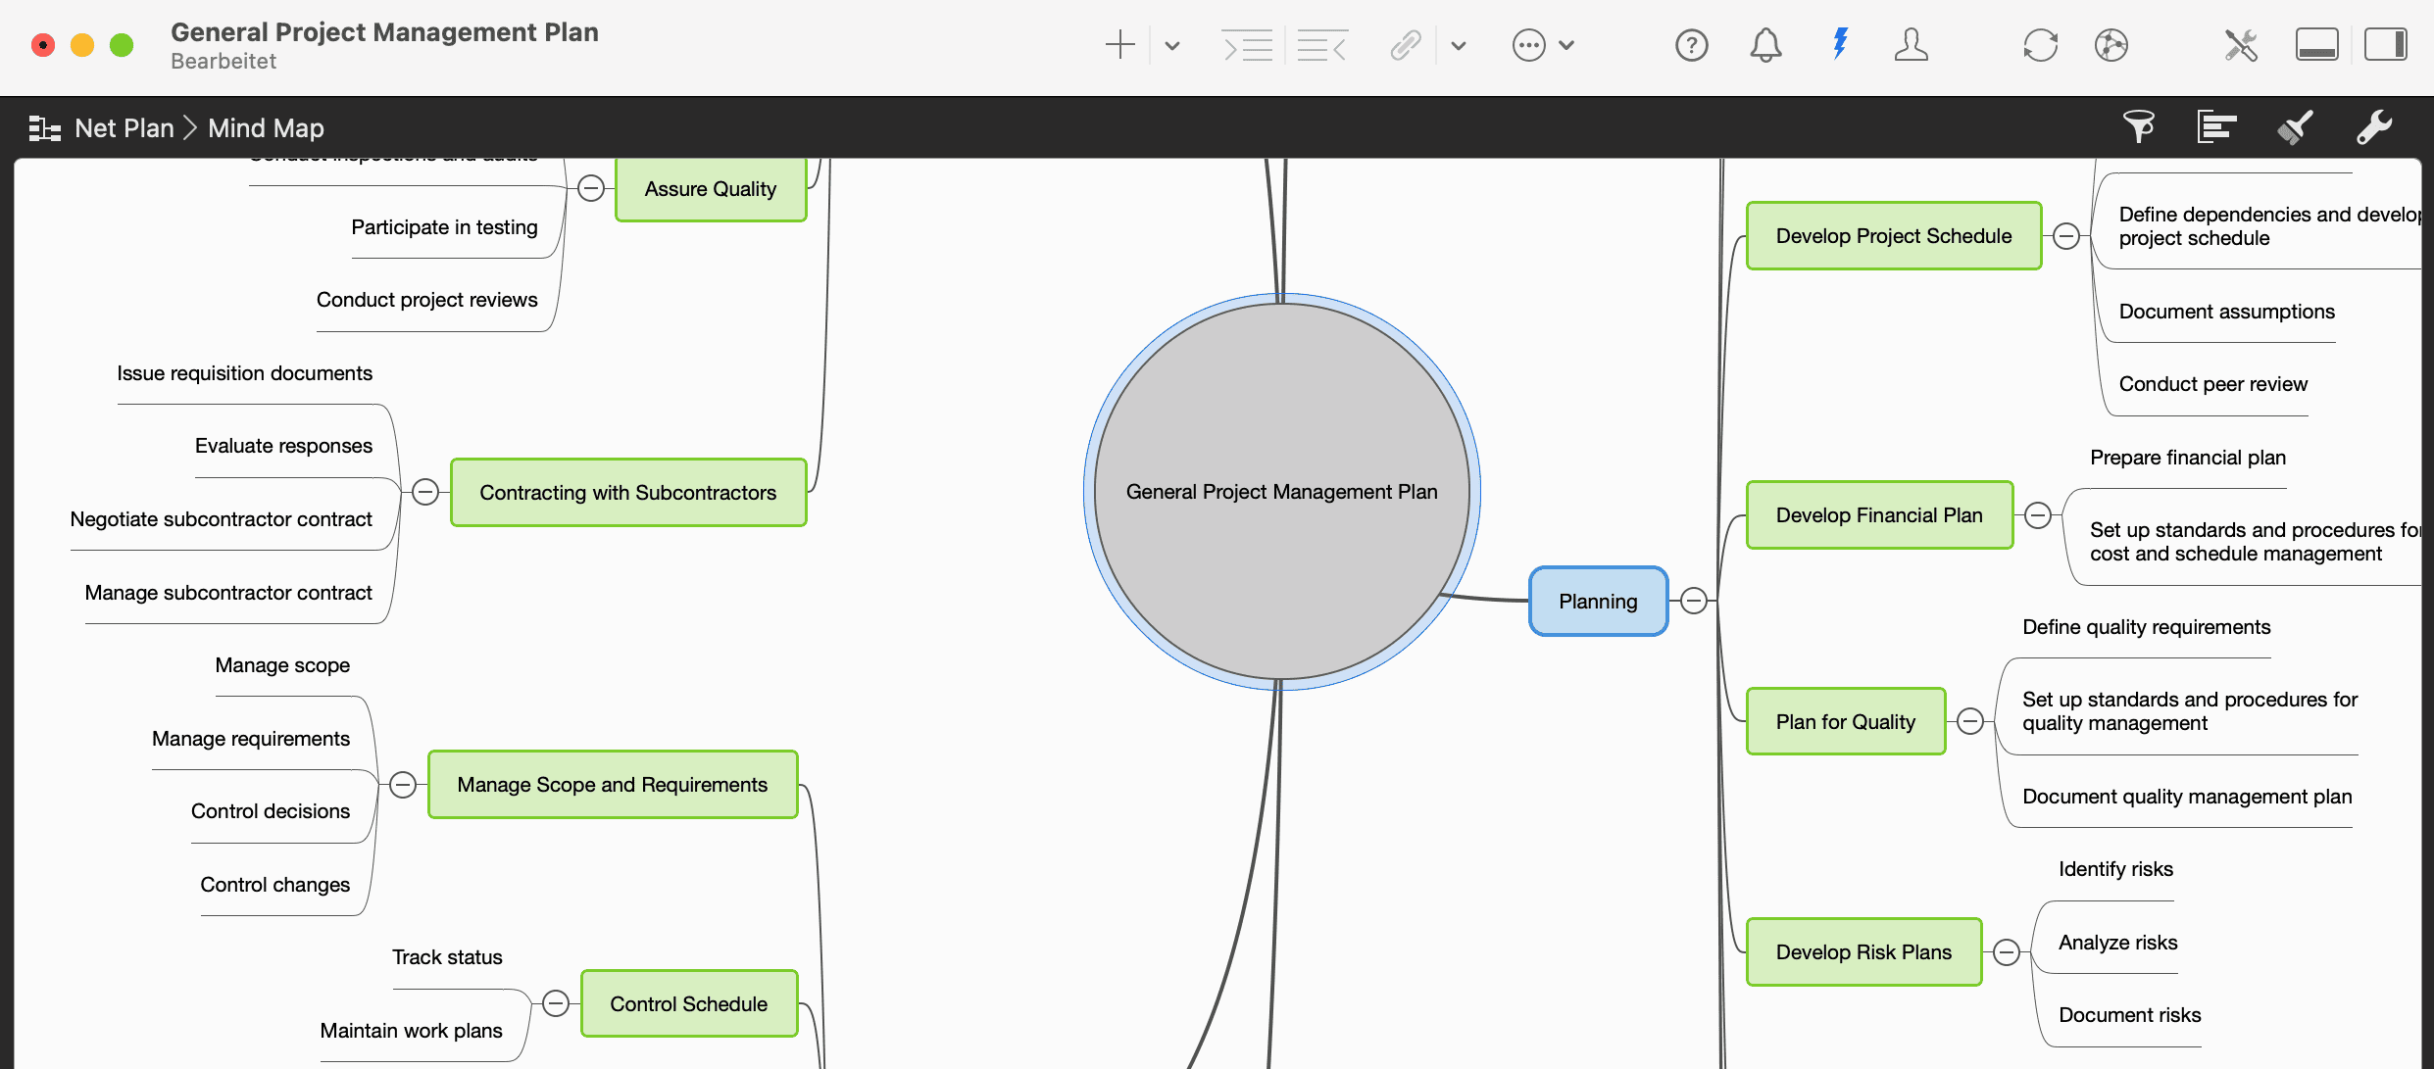Toggle the bottom panel view
2434x1069 pixels.
tap(2316, 44)
